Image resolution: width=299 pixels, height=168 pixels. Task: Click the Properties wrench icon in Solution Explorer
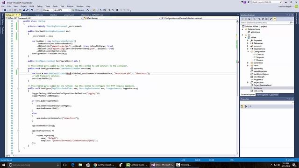coord(271,19)
